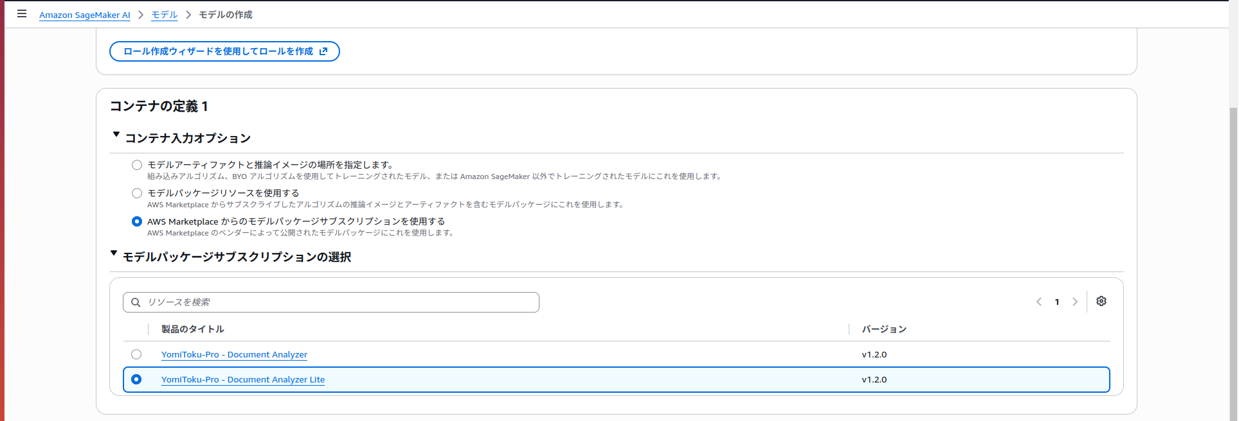This screenshot has width=1239, height=421.
Task: Click モデルの作成 breadcrumb text
Action: [226, 15]
